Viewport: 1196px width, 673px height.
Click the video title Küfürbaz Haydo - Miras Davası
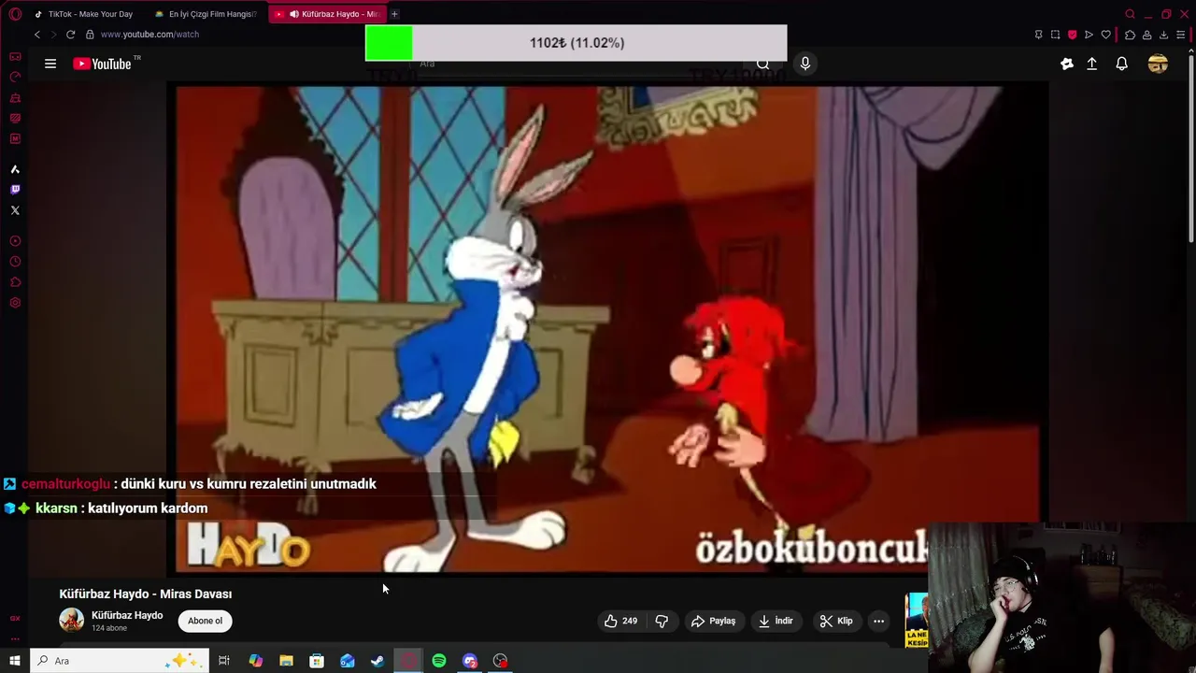coord(146,594)
